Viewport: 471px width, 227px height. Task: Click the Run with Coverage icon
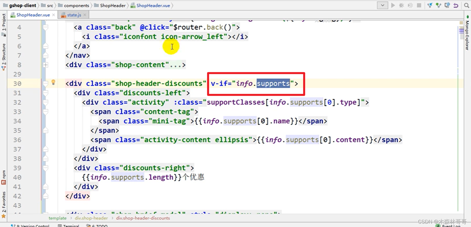click(410, 5)
